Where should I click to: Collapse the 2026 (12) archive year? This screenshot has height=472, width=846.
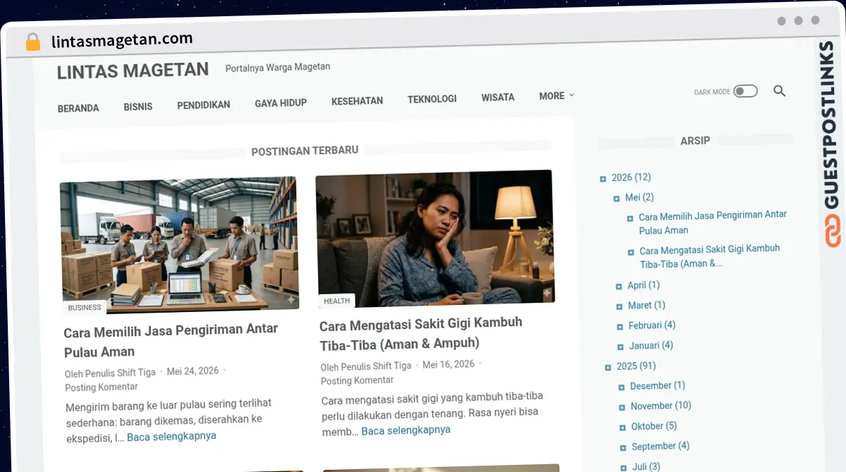[x=603, y=179]
